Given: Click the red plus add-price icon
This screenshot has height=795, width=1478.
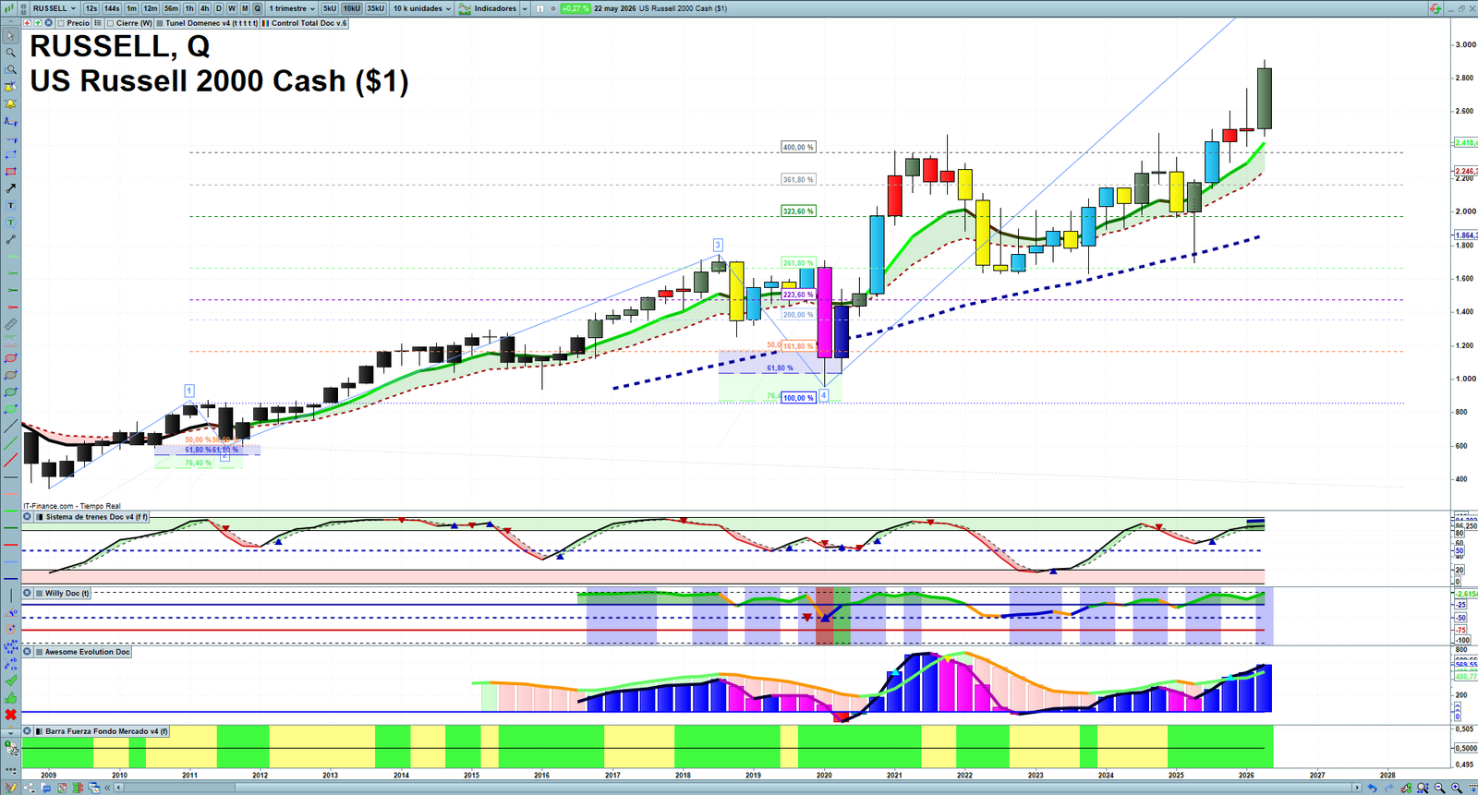Looking at the screenshot, I should (27, 23).
